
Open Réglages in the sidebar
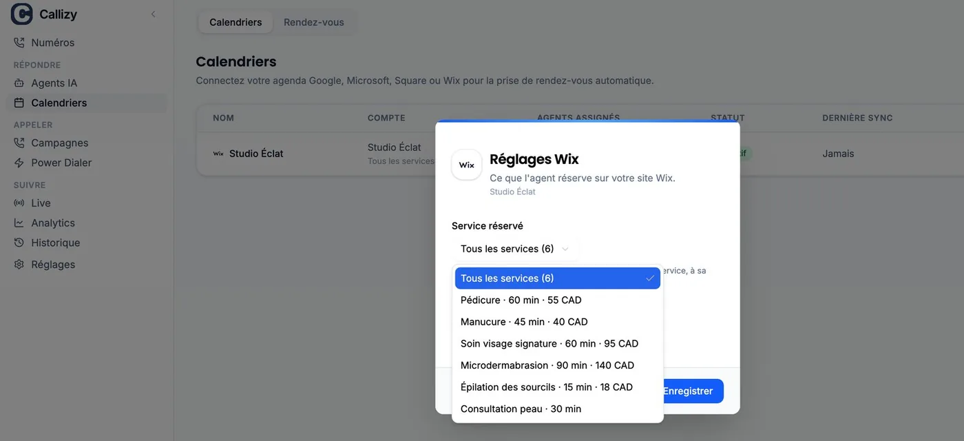click(x=87, y=264)
